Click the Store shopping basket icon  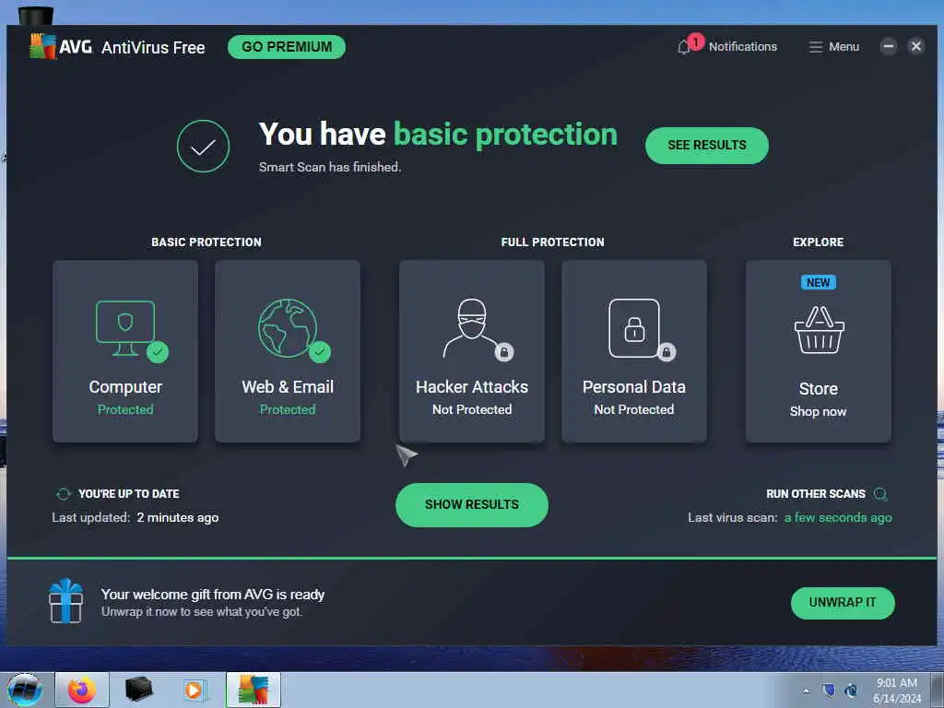819,330
